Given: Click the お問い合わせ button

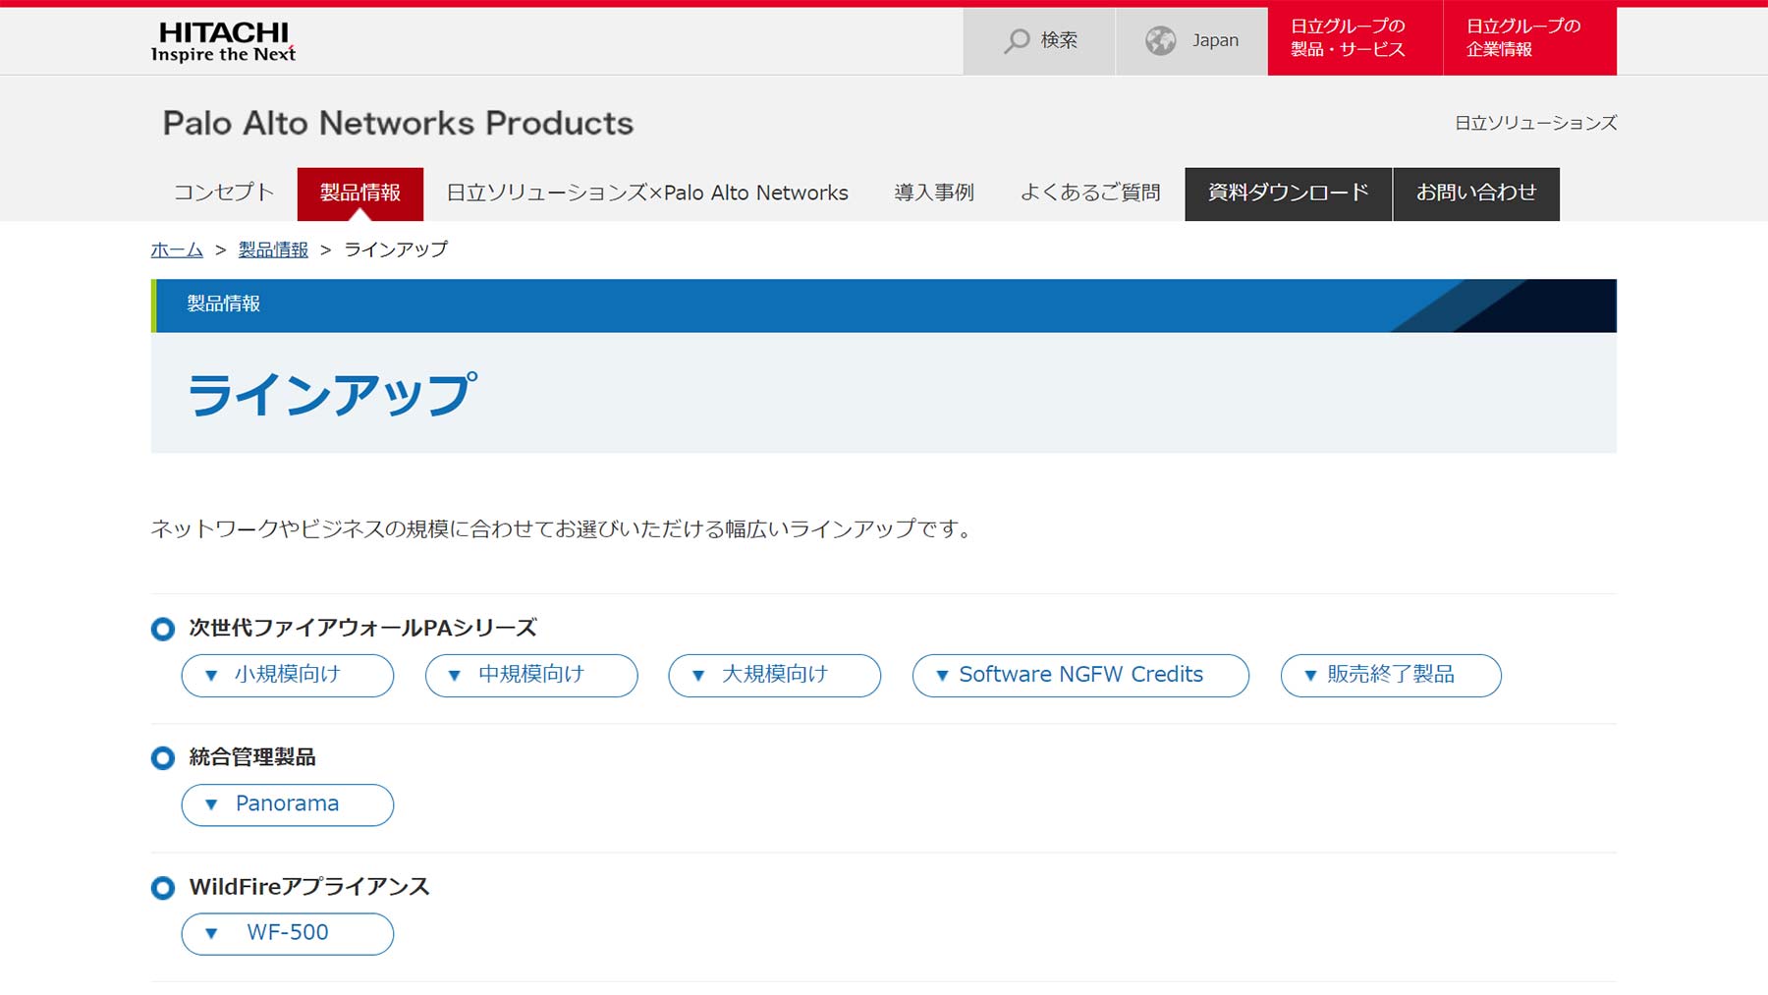Looking at the screenshot, I should [1476, 193].
